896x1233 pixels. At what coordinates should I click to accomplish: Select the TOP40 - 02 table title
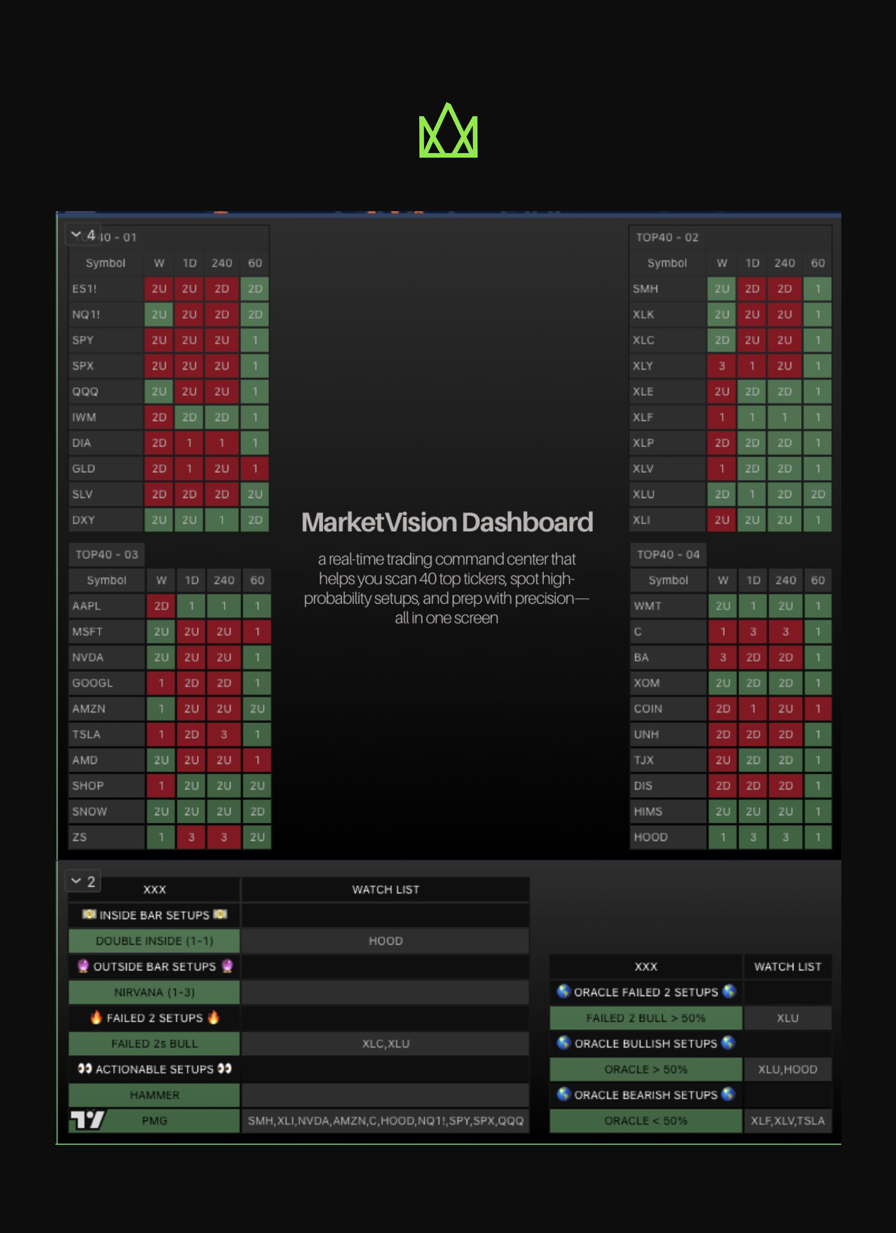coord(667,237)
